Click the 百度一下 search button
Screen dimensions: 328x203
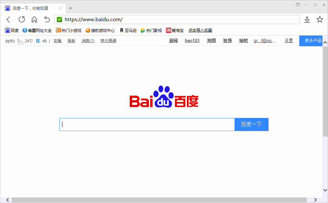[x=252, y=124]
